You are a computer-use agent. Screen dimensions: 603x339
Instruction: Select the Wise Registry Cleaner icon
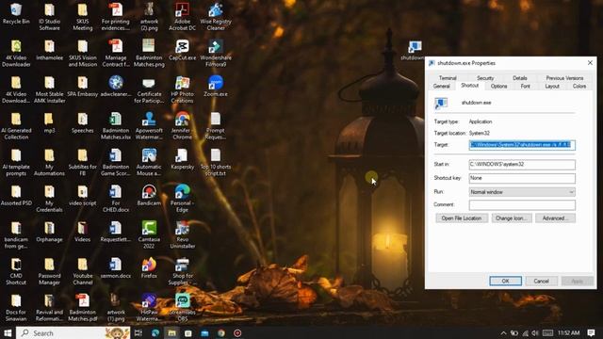(216, 16)
